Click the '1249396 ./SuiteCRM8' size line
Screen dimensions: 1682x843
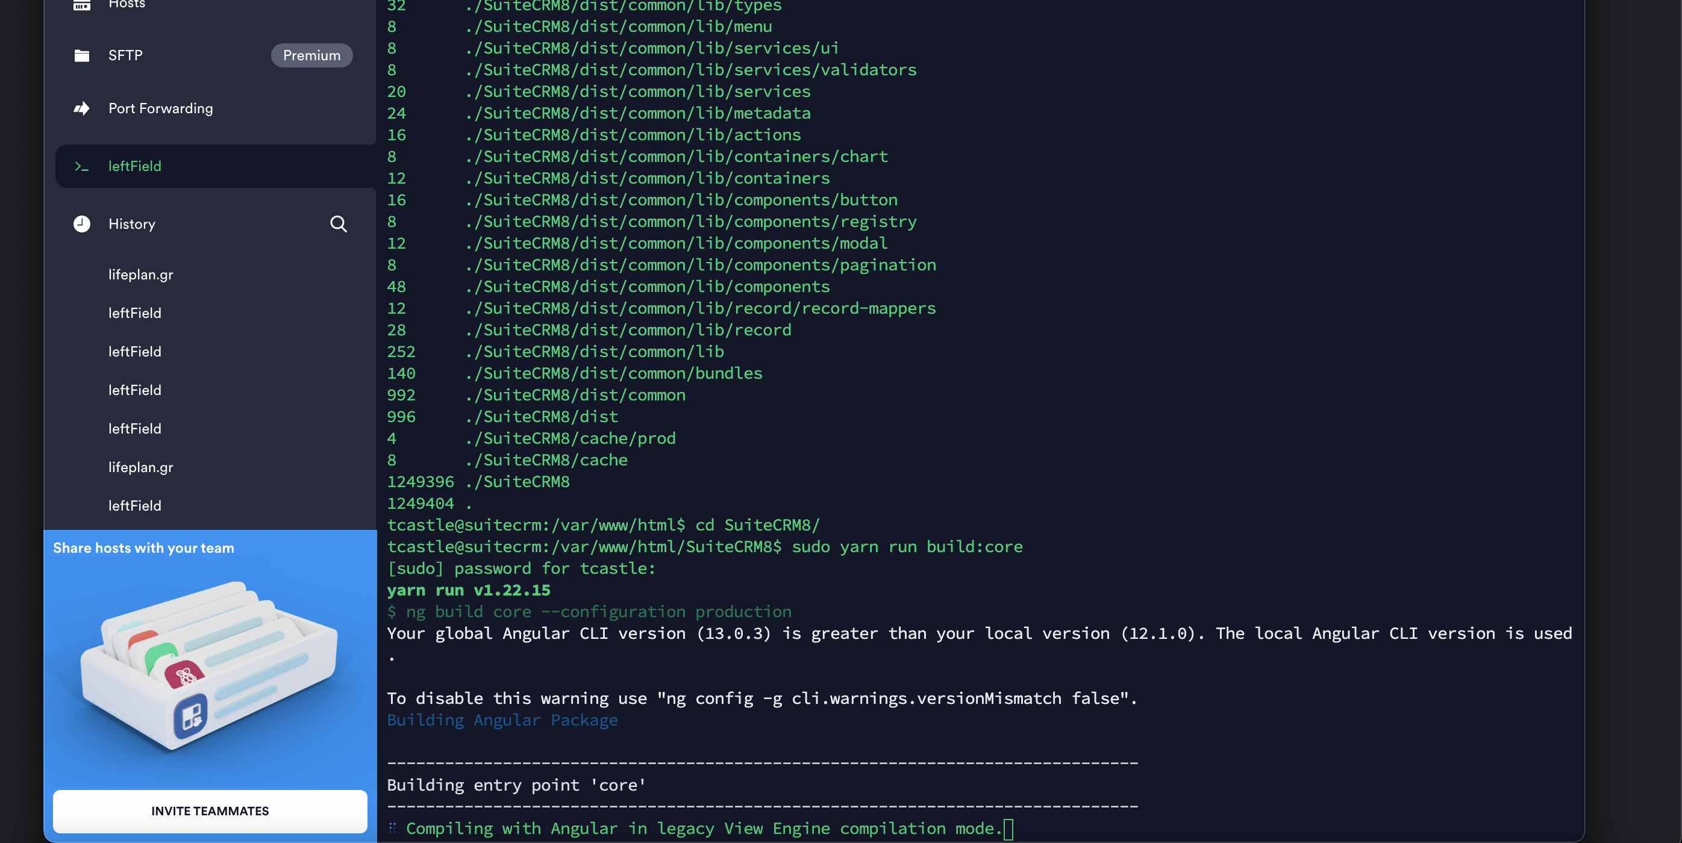(478, 482)
